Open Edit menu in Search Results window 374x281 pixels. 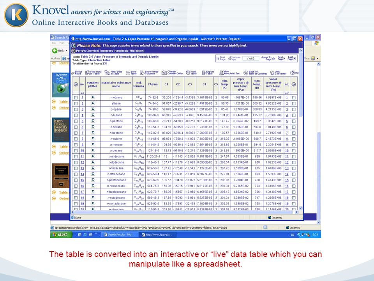click(62, 43)
